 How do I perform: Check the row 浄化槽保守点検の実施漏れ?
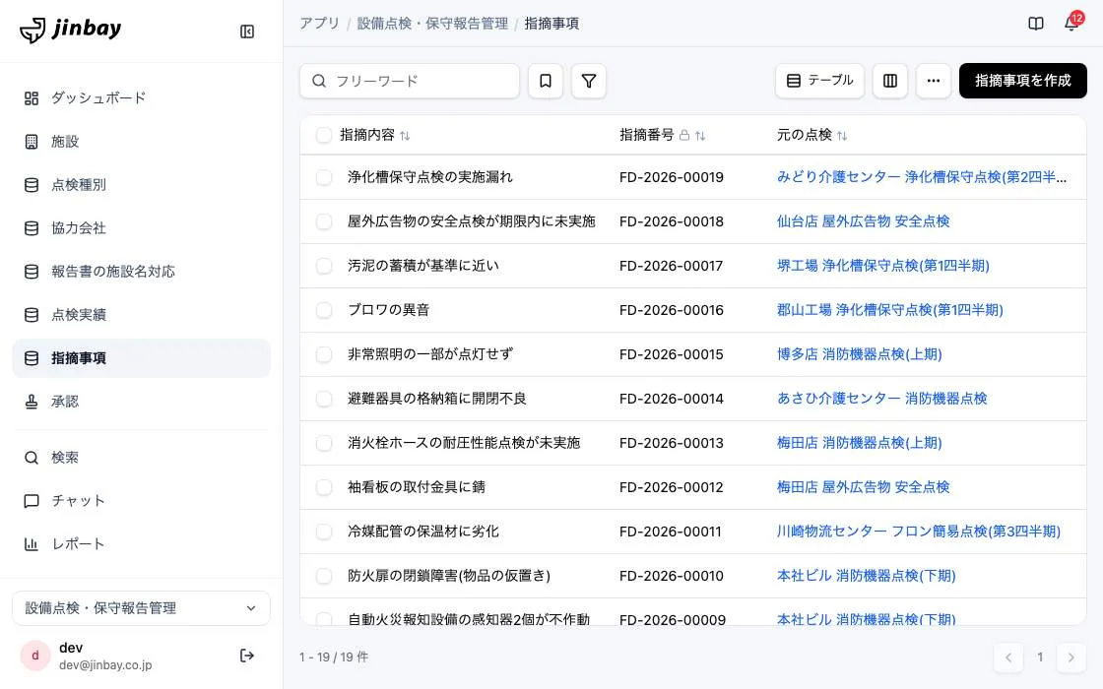click(324, 177)
